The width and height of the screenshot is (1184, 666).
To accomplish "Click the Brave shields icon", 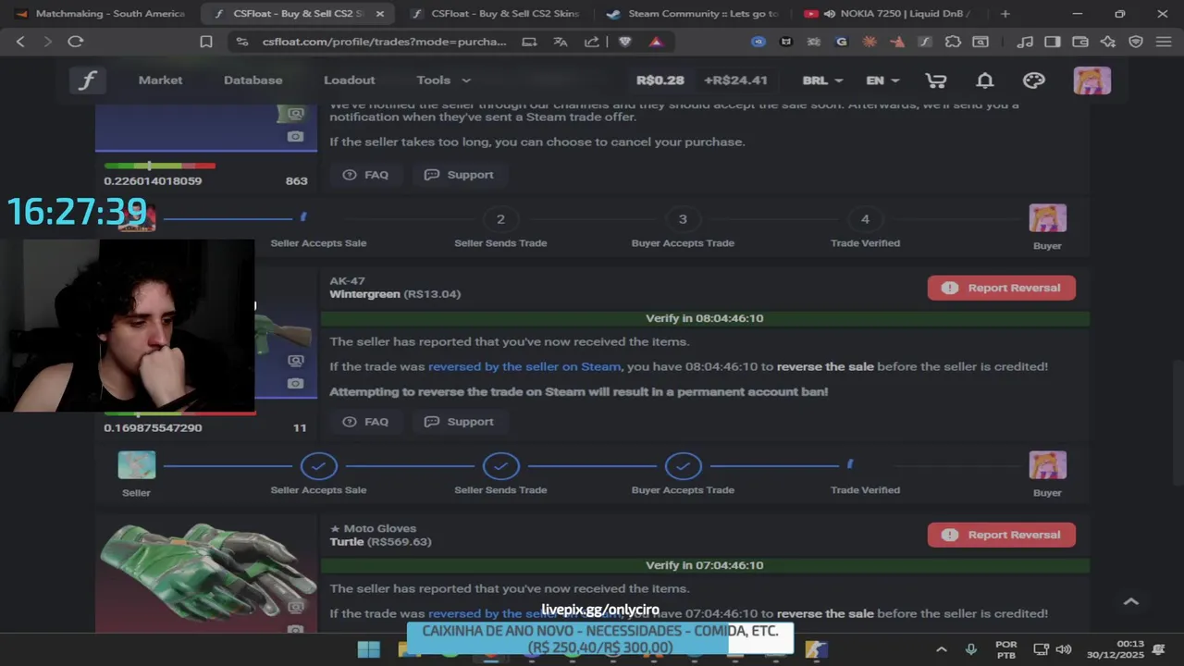I will tap(624, 42).
